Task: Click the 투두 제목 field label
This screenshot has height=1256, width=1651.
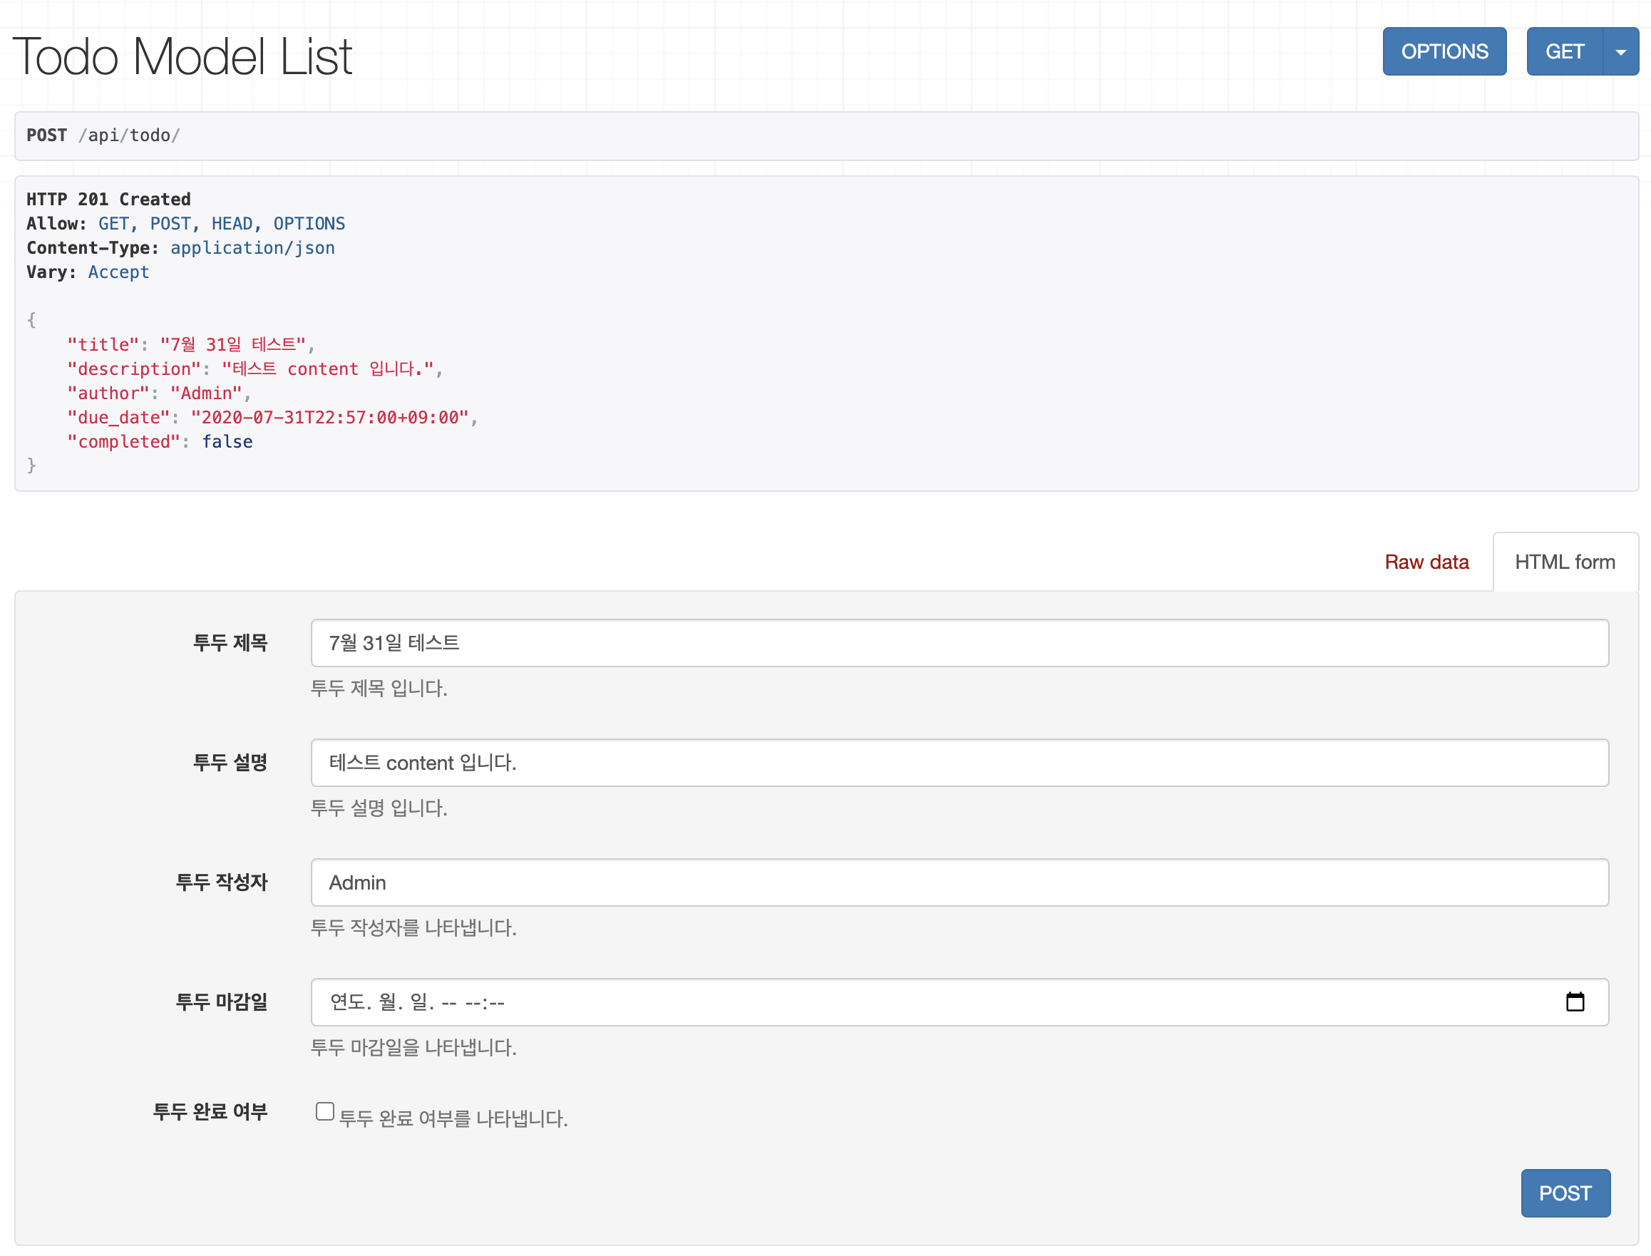Action: 230,643
